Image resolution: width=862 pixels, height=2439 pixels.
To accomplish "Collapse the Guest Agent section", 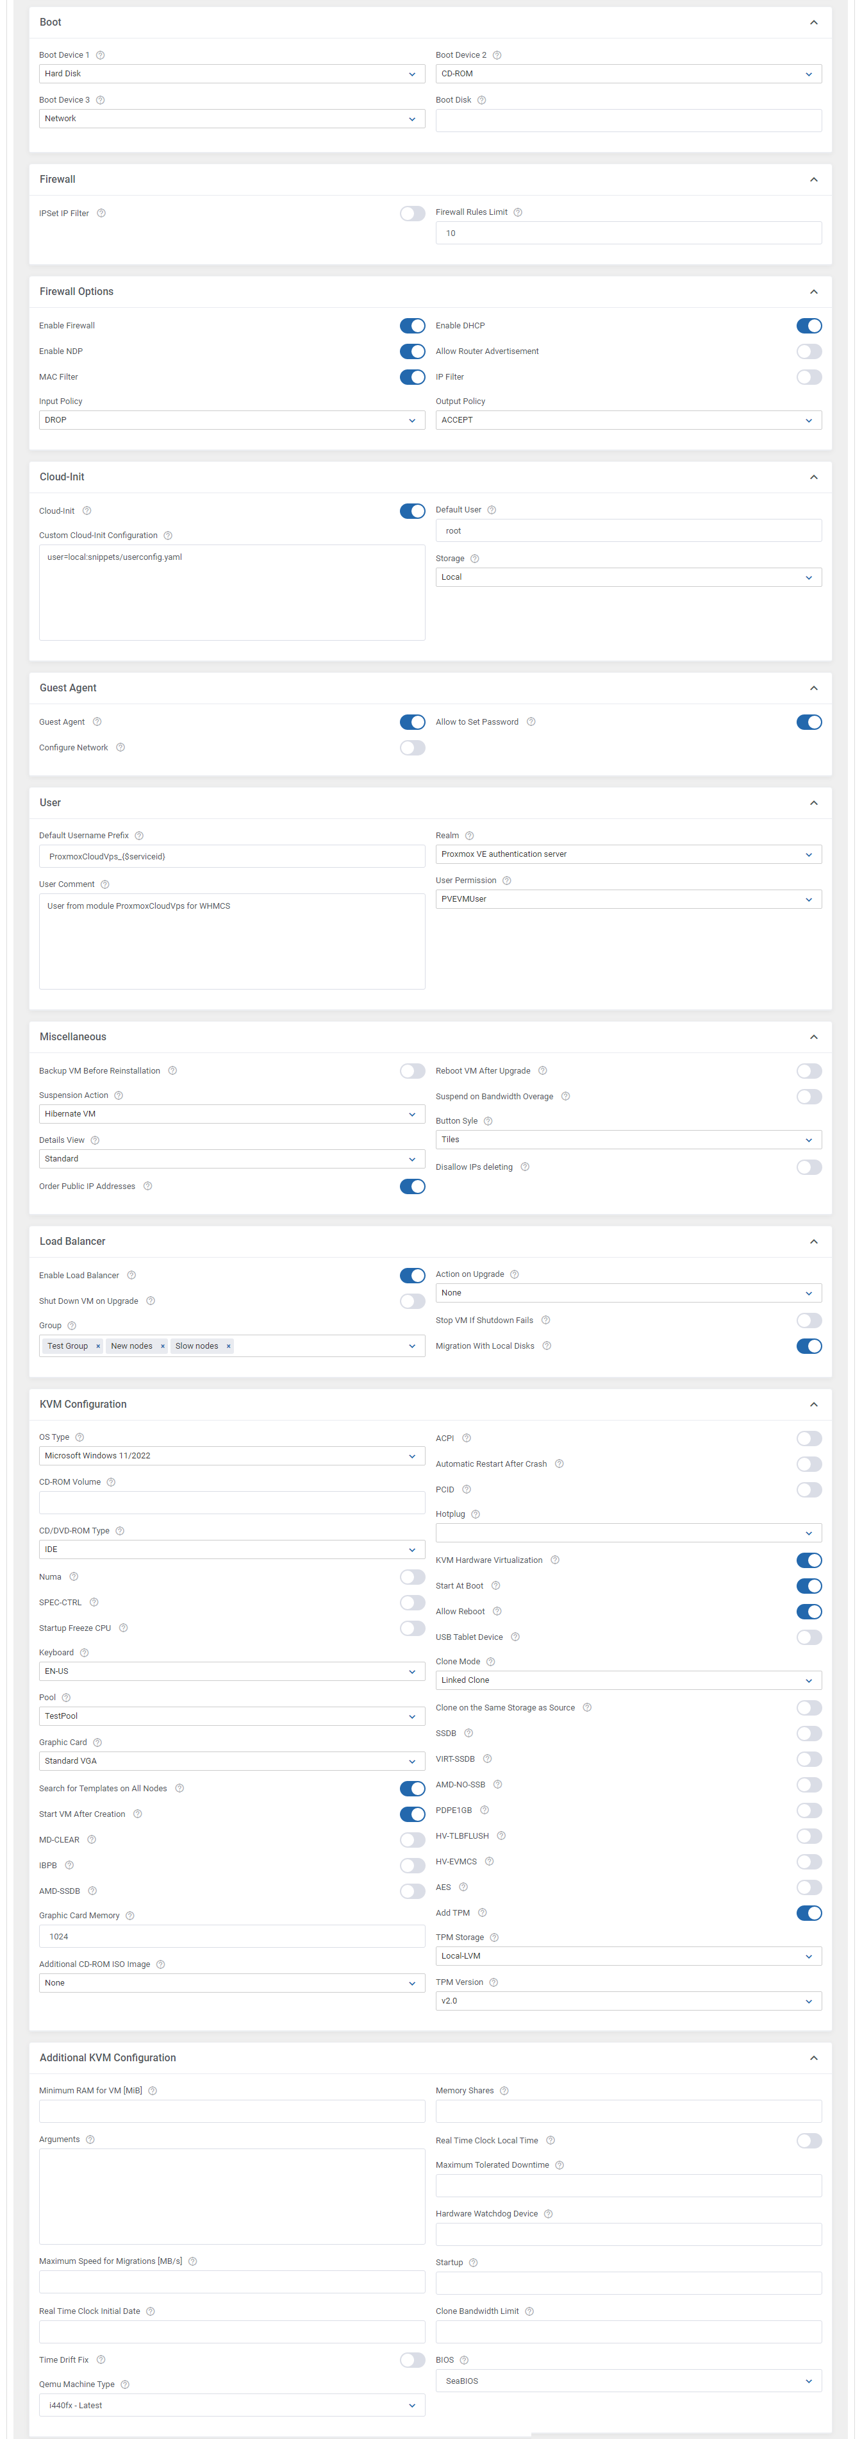I will point(813,688).
